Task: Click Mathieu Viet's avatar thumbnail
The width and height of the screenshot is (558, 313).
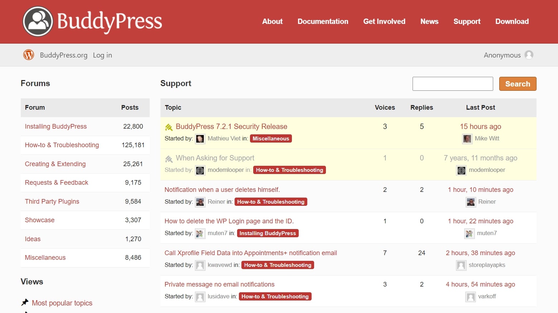Action: (200, 139)
